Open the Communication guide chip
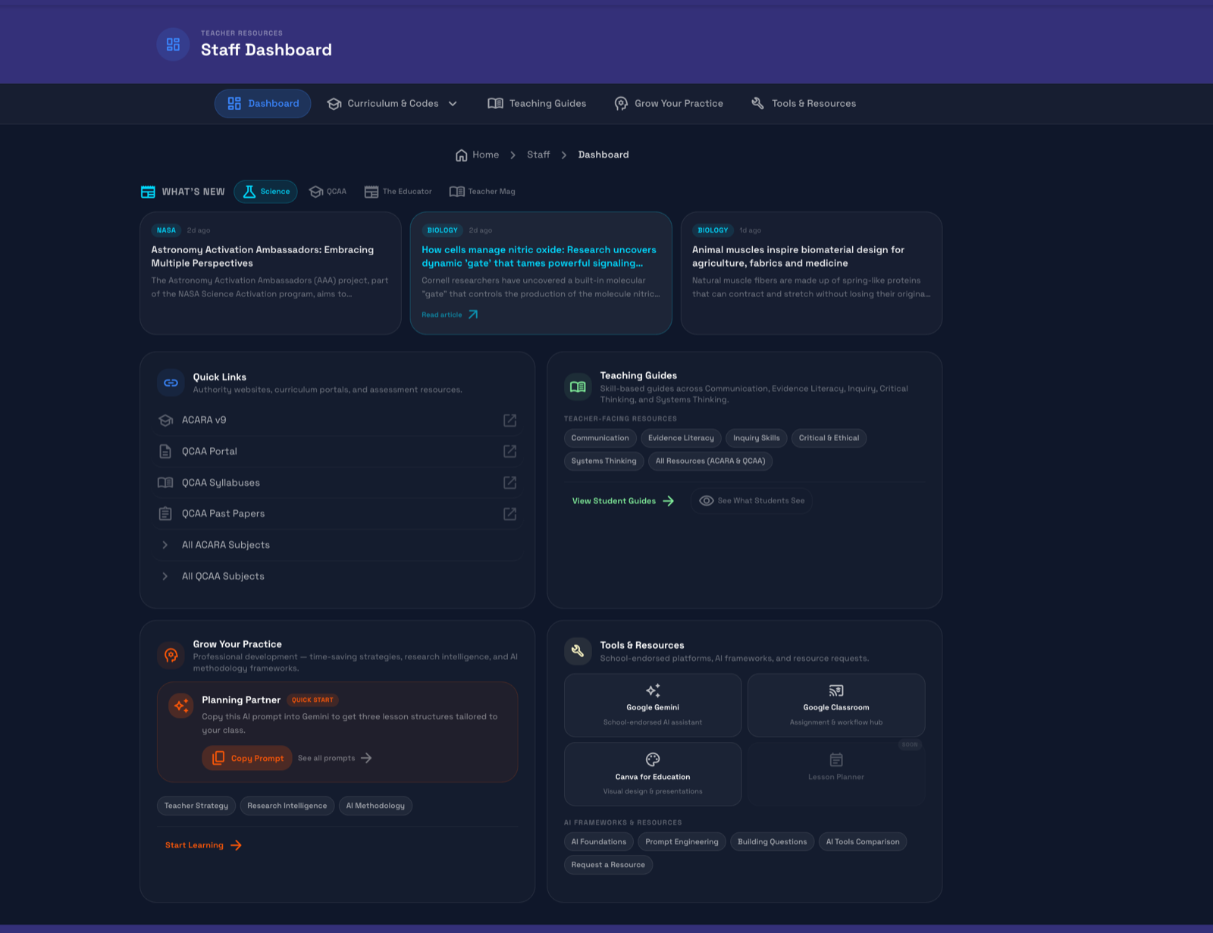The image size is (1213, 933). pos(600,438)
